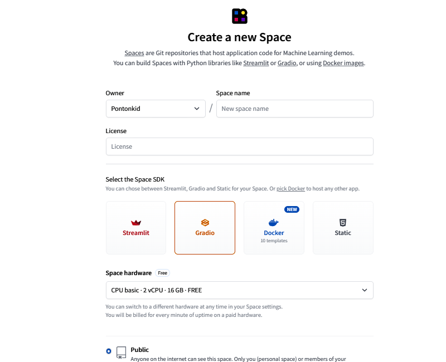
Task: Click the Hugging Face logo icon
Action: point(240,16)
